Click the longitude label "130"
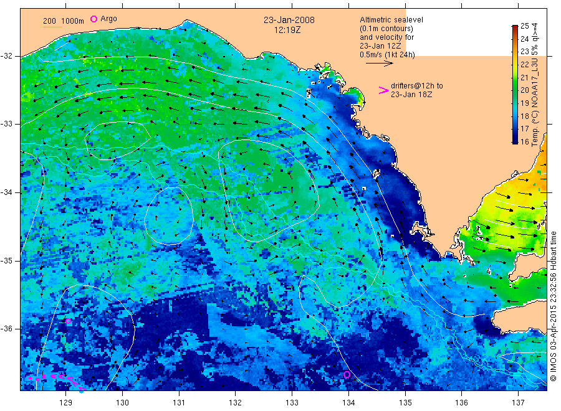This screenshot has width=561, height=411. (x=122, y=403)
